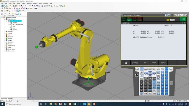The image size is (189, 106).
Task: Click the WORLD soft key on pendant screen
Action: [163, 63]
